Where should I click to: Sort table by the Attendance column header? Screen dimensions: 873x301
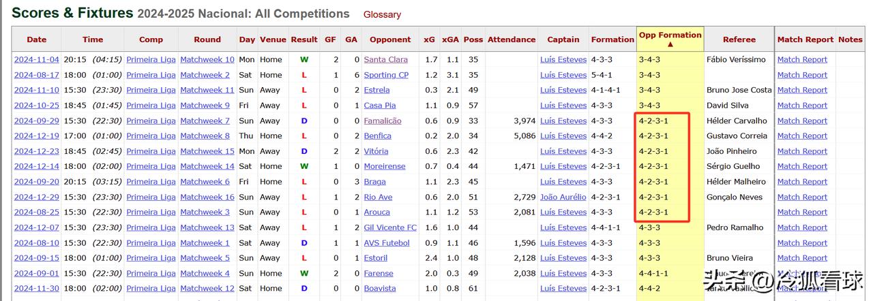pyautogui.click(x=512, y=39)
